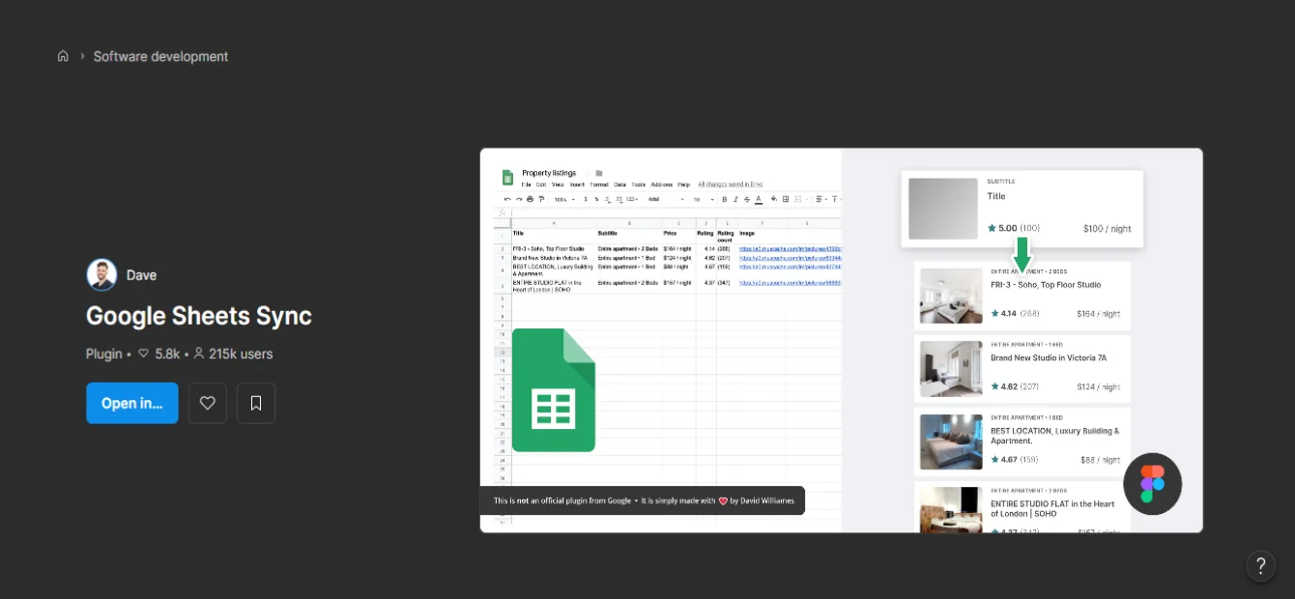This screenshot has width=1295, height=599.
Task: Open the Software development breadcrumb link
Action: coord(160,56)
